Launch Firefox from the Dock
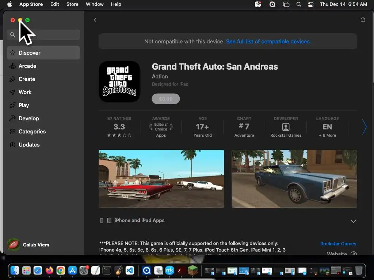Image resolution: width=374 pixels, height=280 pixels. (49, 271)
